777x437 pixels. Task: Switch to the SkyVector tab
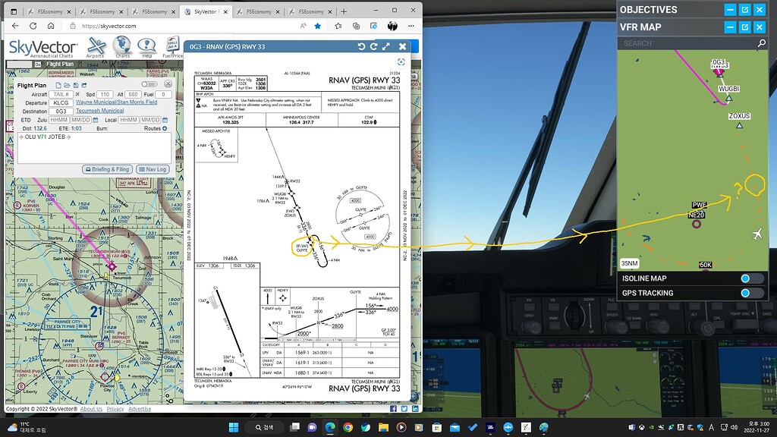coord(204,11)
